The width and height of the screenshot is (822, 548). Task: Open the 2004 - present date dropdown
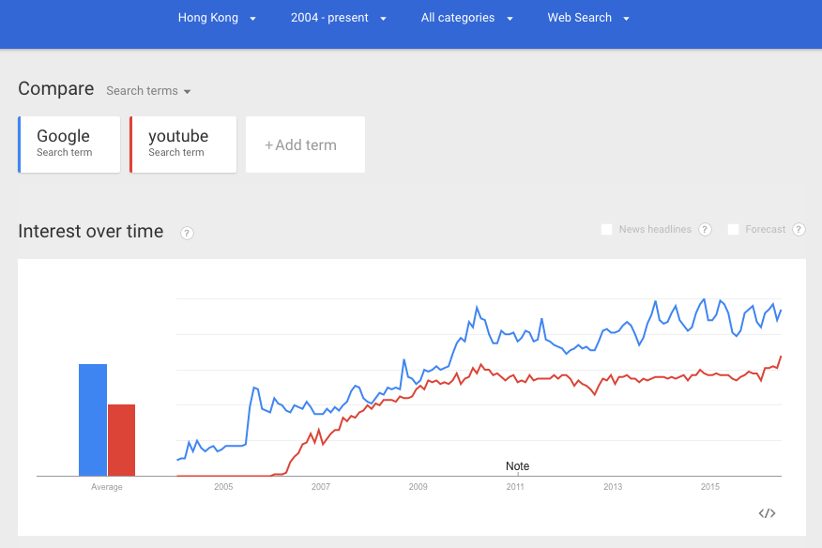tap(338, 18)
